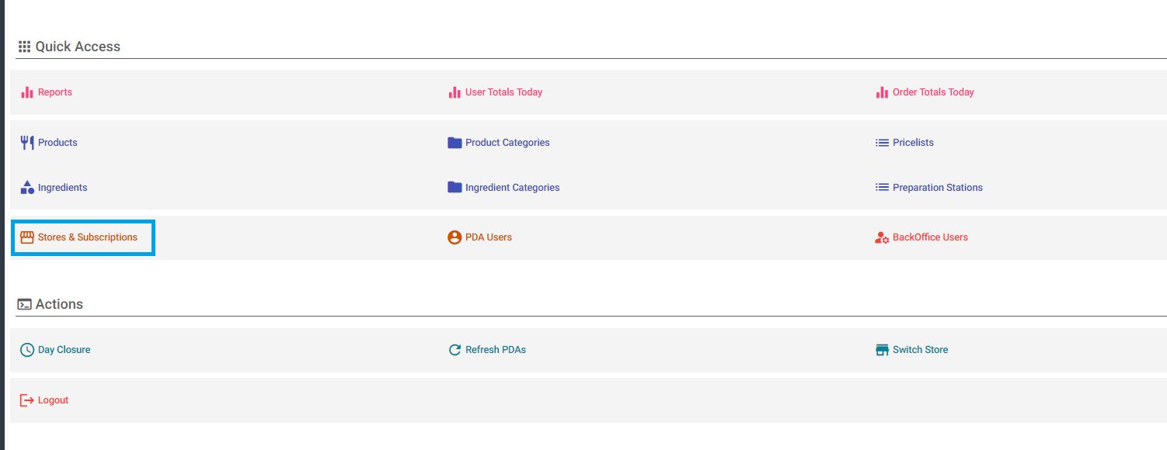Viewport: 1167px width, 450px height.
Task: Go to Preparation Stations
Action: click(937, 188)
